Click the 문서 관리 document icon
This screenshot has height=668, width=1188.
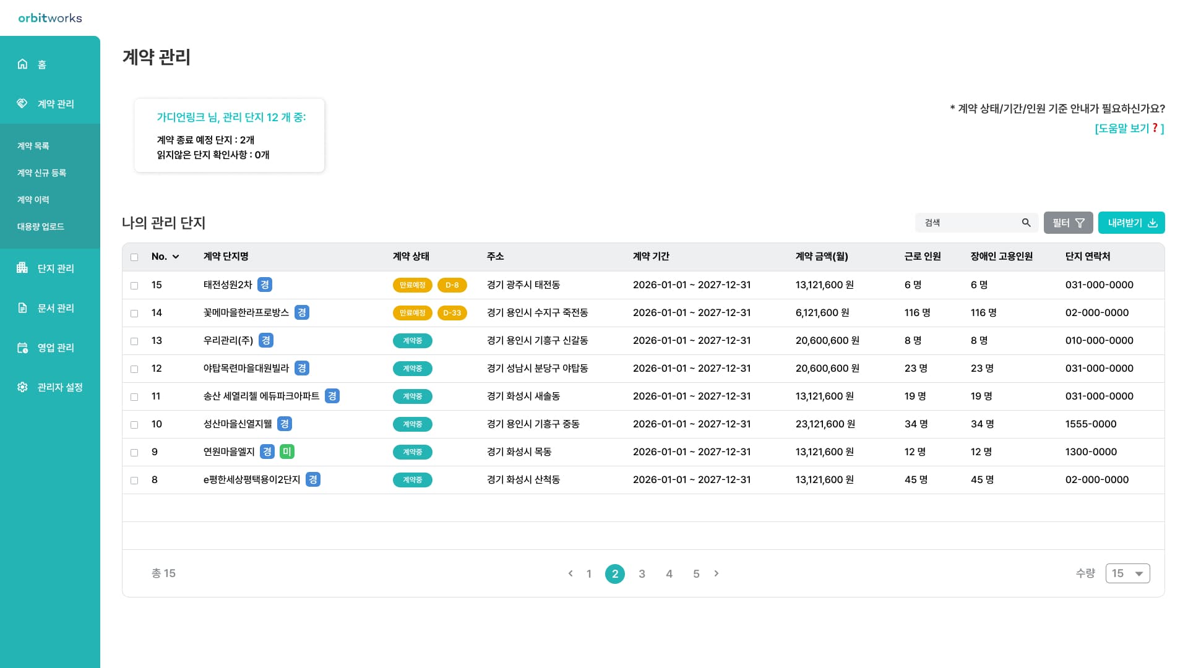point(22,307)
